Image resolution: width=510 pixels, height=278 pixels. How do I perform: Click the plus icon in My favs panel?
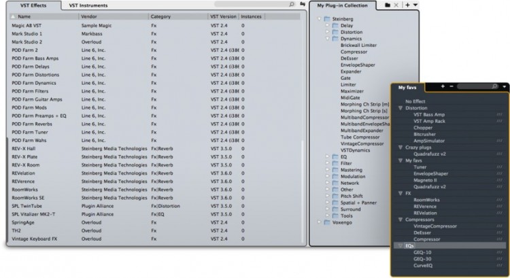pos(443,86)
